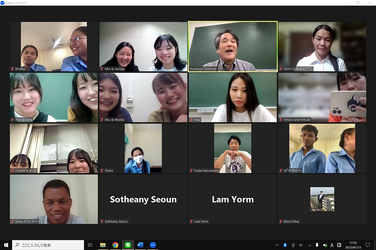Open the LINE app icon
The width and height of the screenshot is (376, 250).
128,245
